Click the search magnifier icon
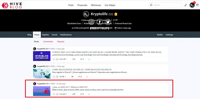200x99 pixels. 151,5
